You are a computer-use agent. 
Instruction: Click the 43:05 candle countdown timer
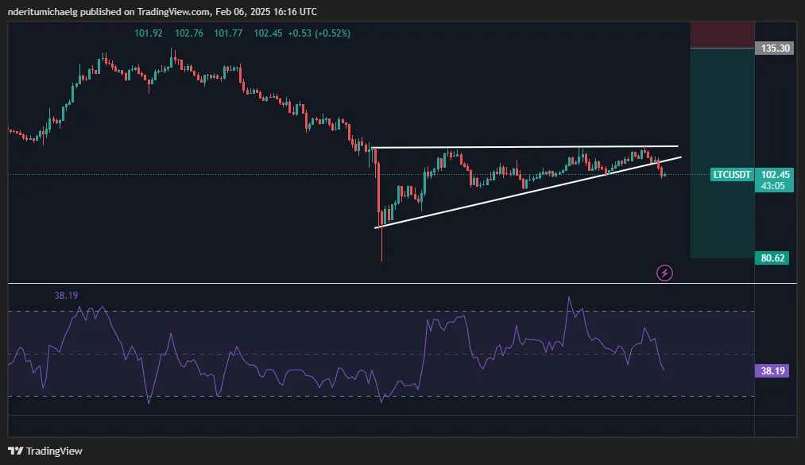click(774, 186)
